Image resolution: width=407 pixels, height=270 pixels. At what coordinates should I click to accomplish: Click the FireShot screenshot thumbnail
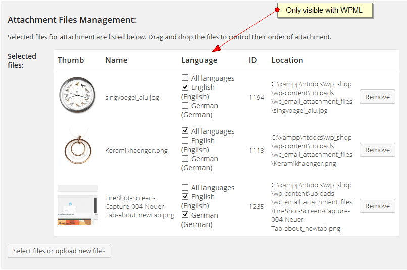[78, 205]
